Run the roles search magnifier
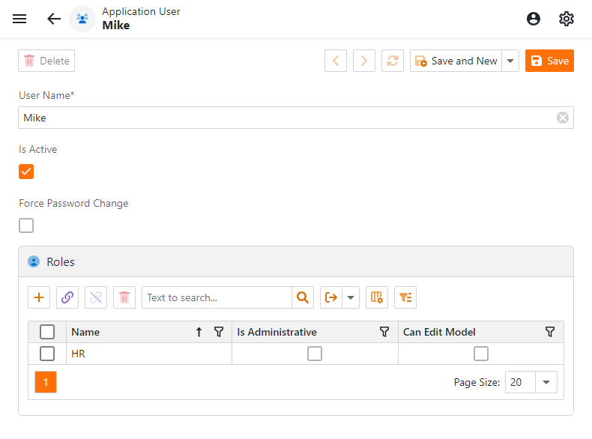This screenshot has width=592, height=439. point(303,297)
